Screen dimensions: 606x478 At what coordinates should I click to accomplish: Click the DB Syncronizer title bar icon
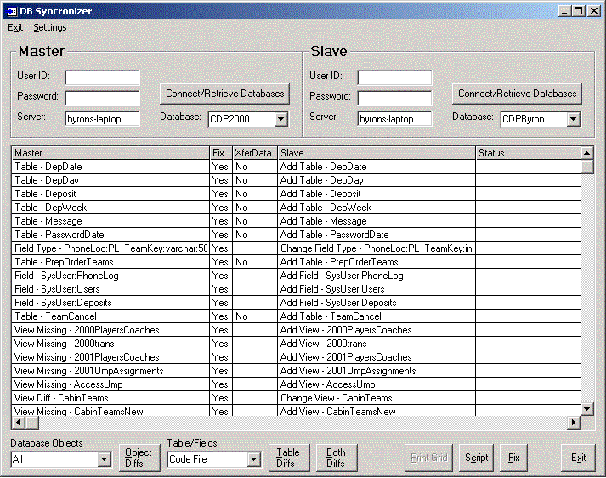tap(12, 11)
